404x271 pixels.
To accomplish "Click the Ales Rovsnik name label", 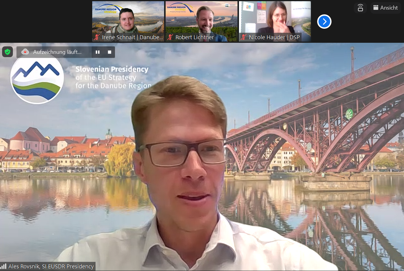I will tap(51, 266).
